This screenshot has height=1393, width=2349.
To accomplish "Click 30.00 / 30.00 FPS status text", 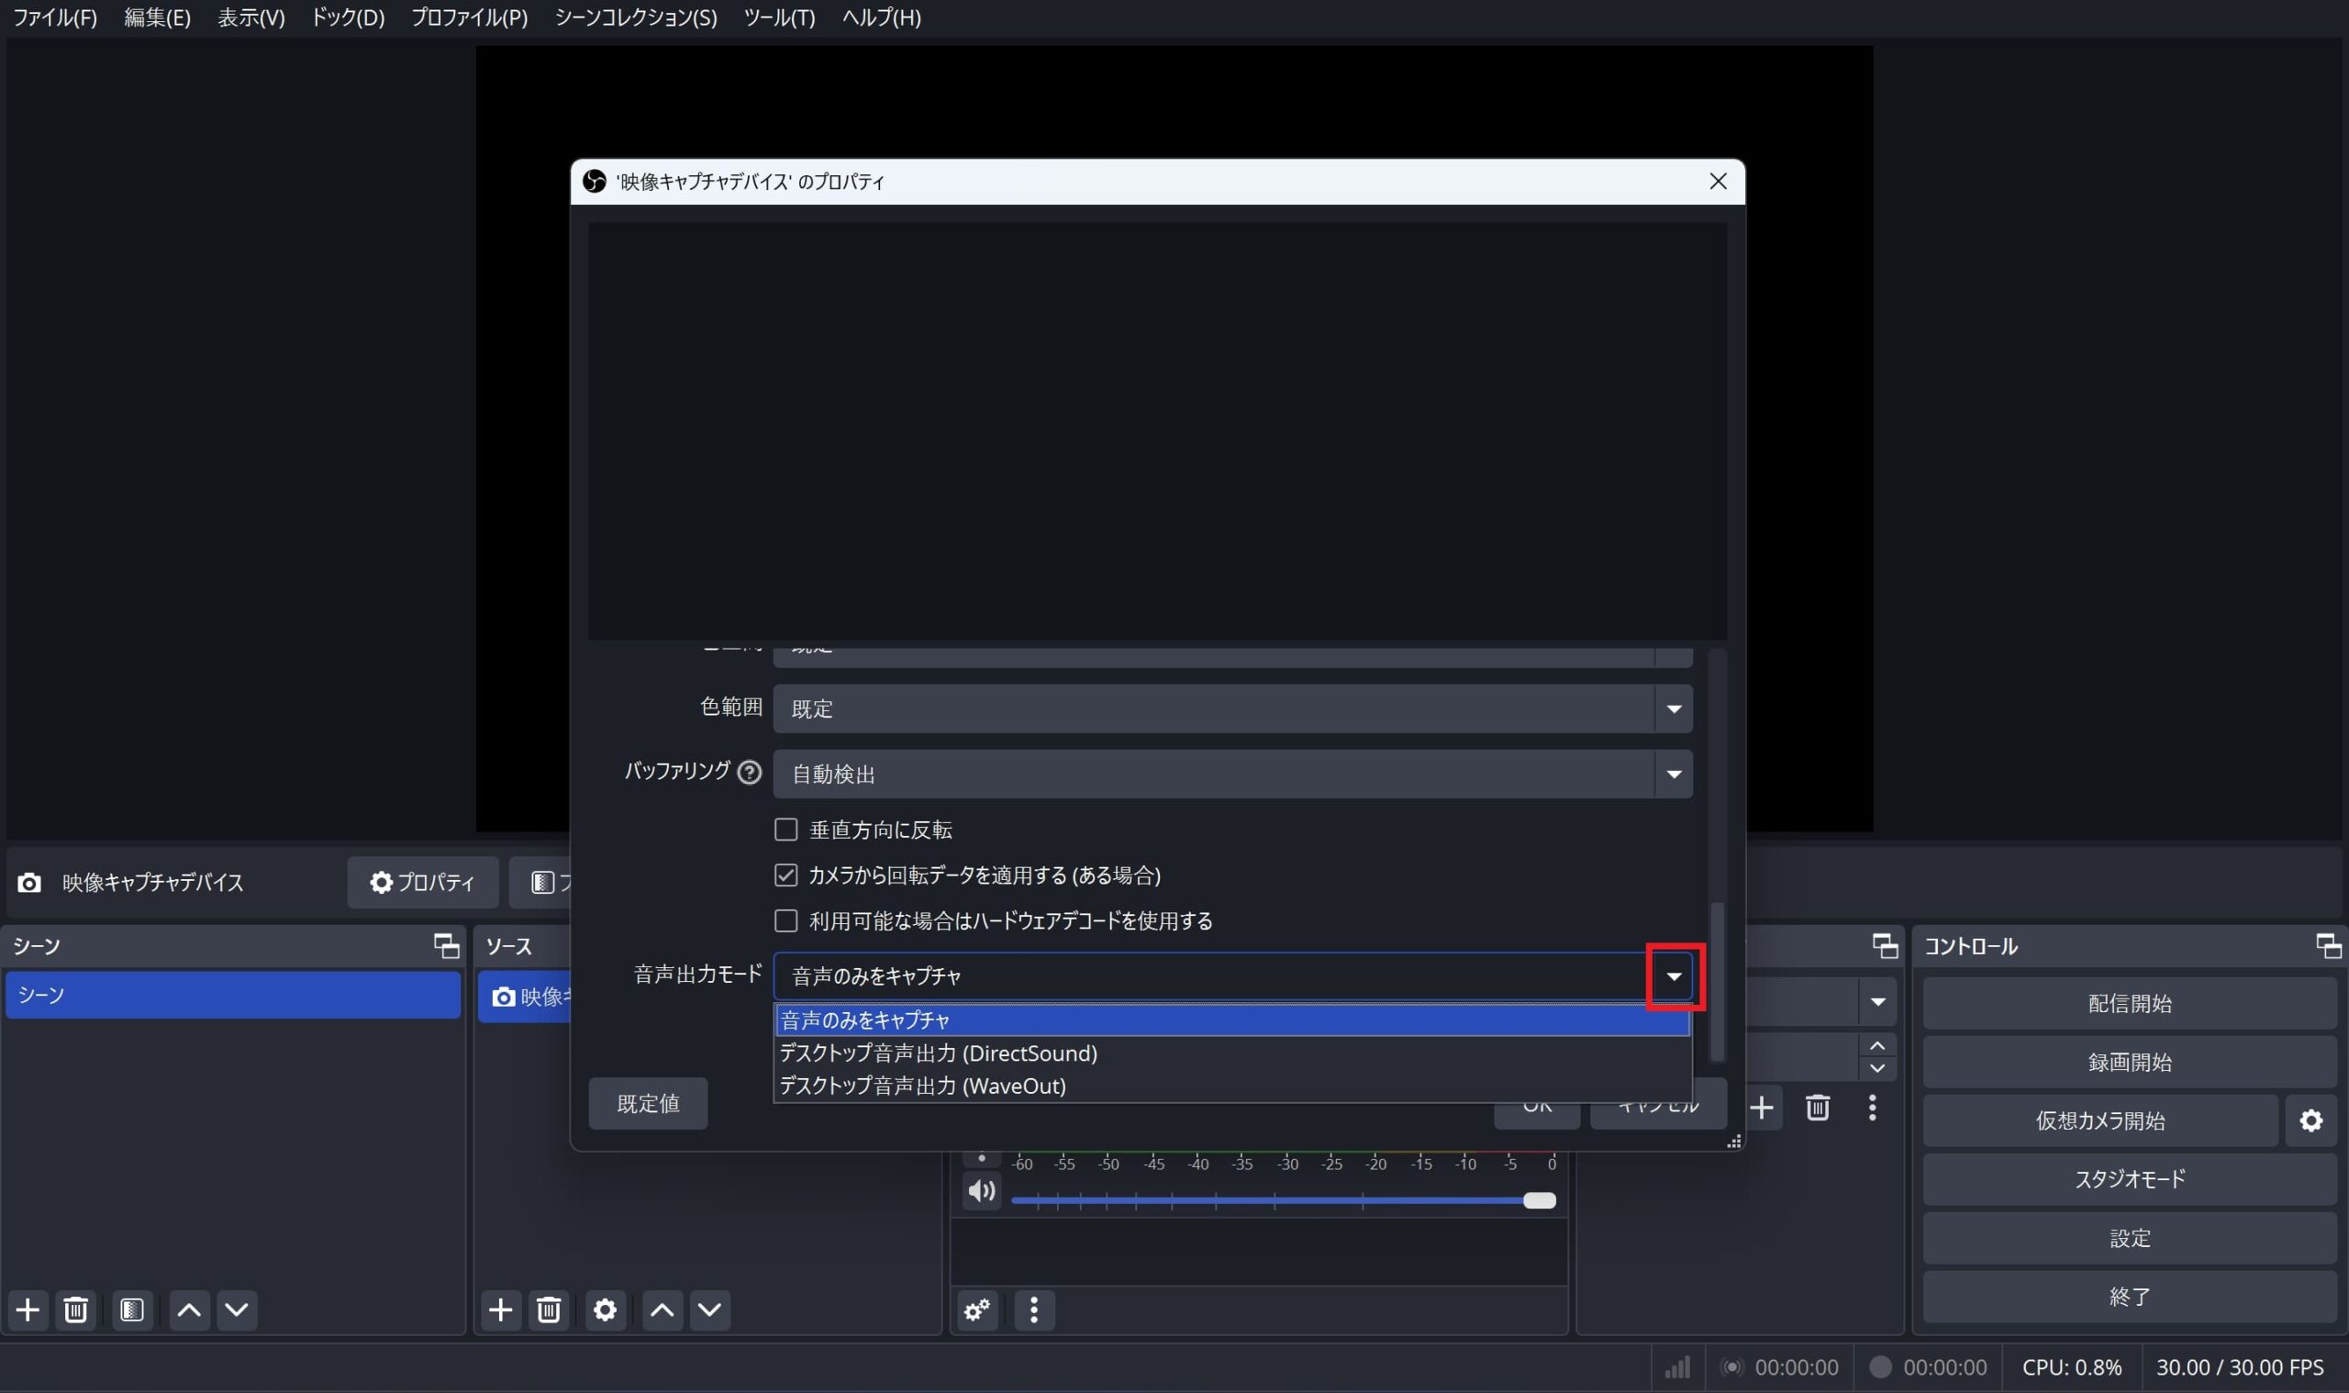I will (2239, 1366).
